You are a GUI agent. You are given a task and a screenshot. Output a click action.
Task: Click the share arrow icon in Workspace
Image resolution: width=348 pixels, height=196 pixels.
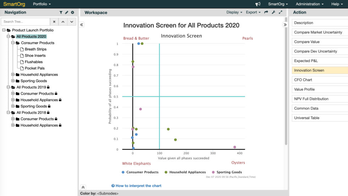[x=266, y=12]
